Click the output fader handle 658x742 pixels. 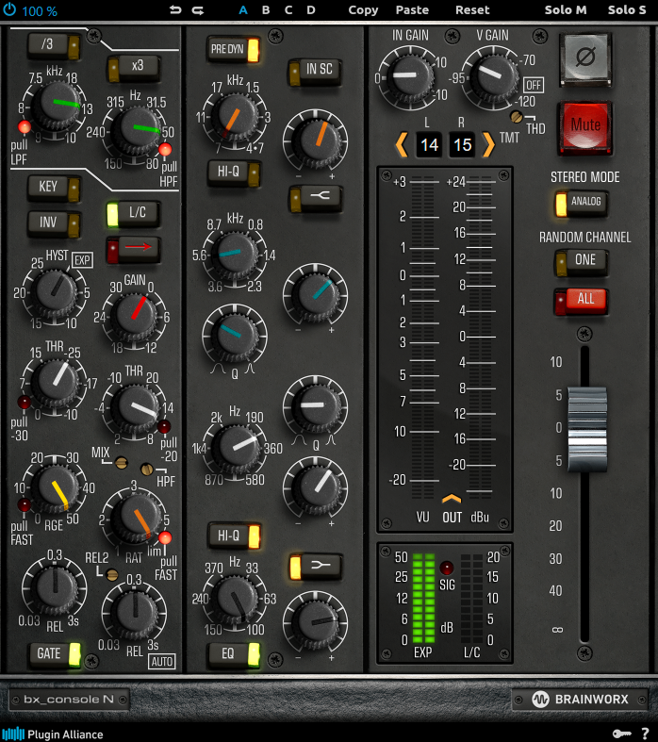point(587,429)
